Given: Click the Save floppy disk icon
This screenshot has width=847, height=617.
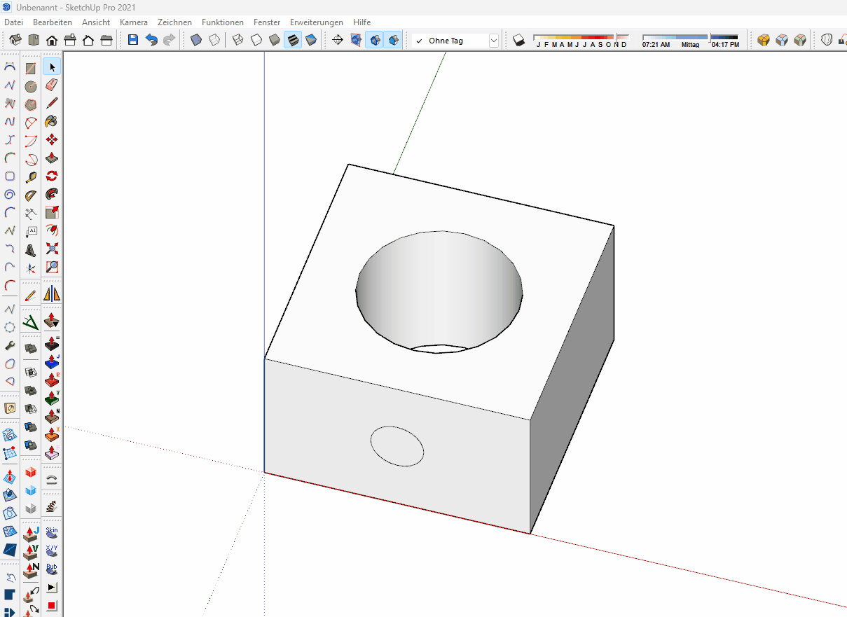Looking at the screenshot, I should click(133, 41).
